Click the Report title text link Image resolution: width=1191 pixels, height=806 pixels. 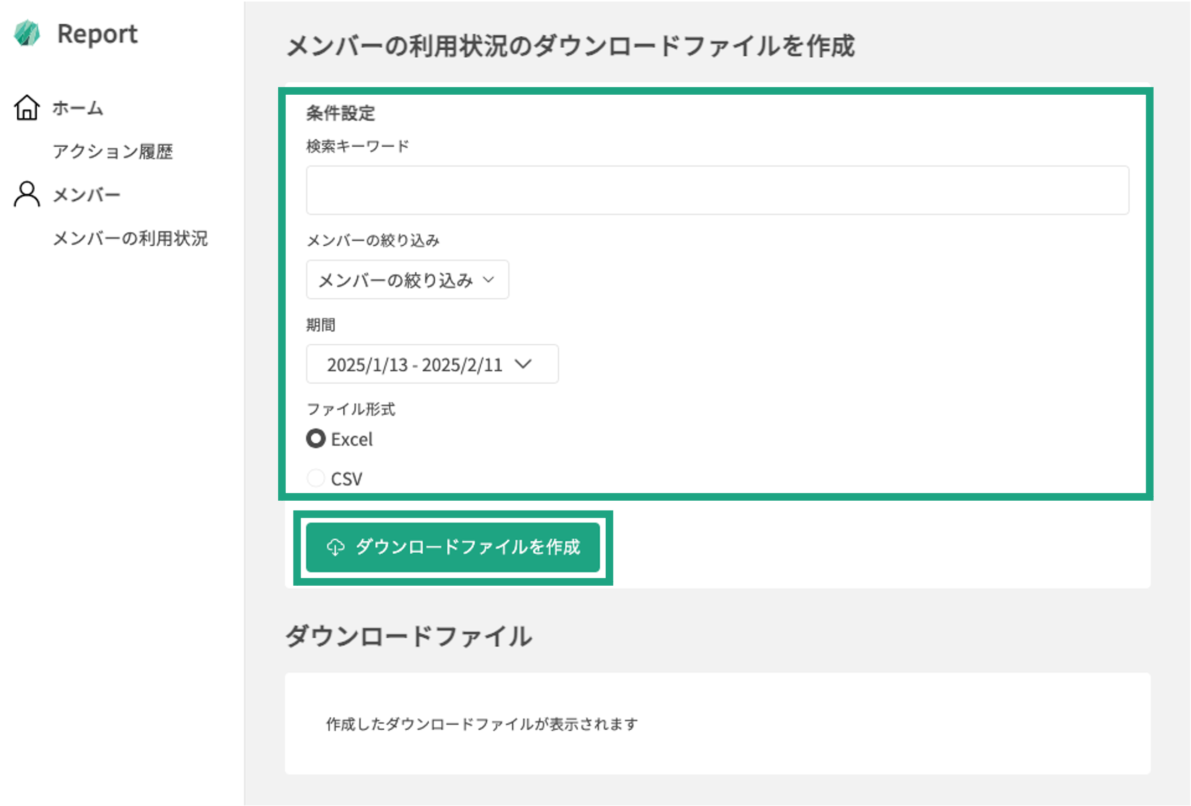(97, 34)
